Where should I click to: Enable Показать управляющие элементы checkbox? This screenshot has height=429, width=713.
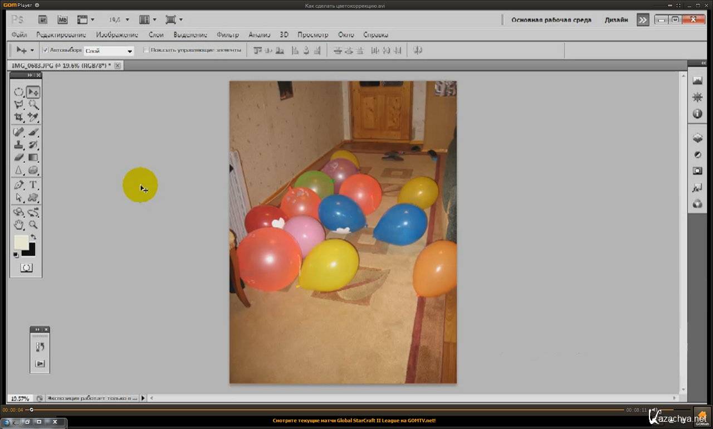point(146,50)
